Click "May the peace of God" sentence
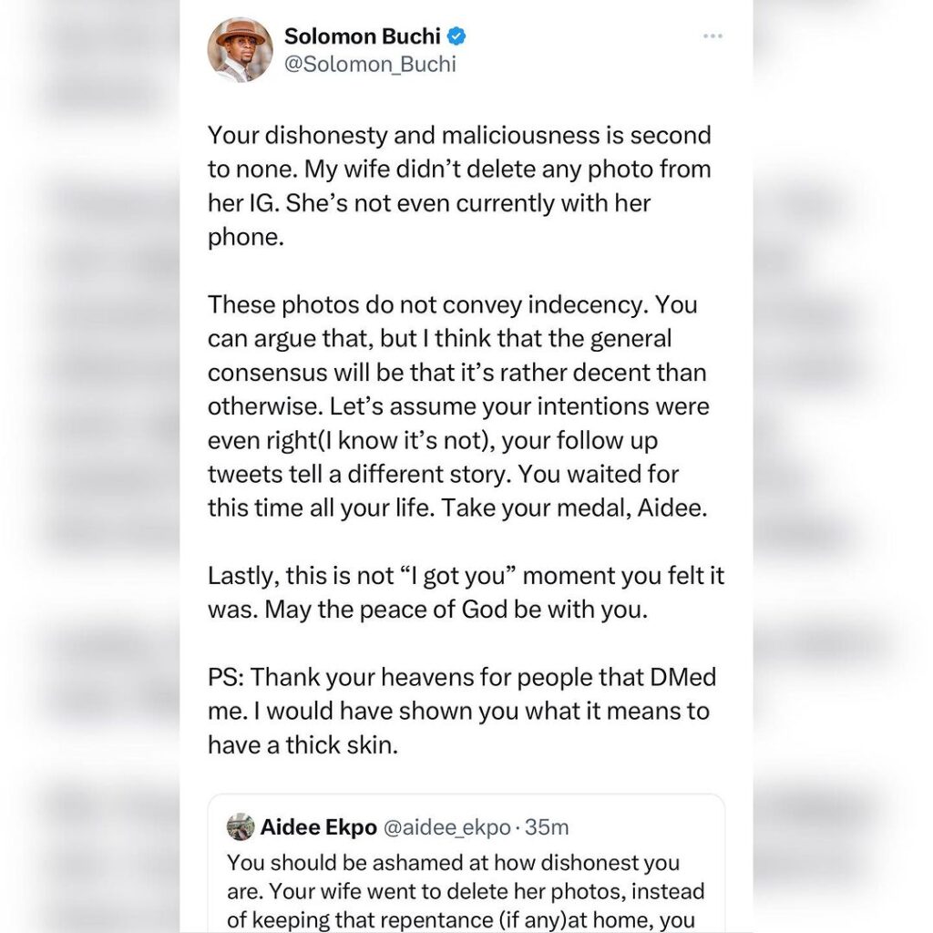Screen dimensions: 933x933 click(x=456, y=610)
